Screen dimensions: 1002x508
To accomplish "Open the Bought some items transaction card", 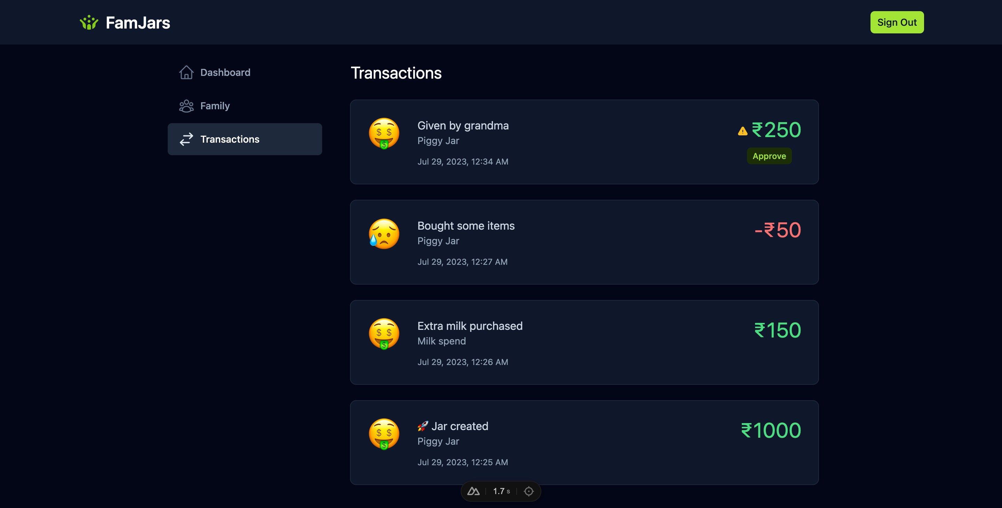I will [584, 242].
